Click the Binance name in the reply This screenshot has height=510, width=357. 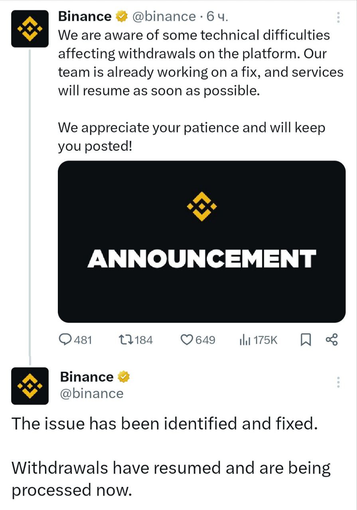[87, 377]
